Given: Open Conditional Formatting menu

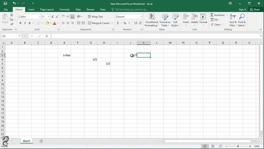Looking at the screenshot, I should tap(151, 20).
